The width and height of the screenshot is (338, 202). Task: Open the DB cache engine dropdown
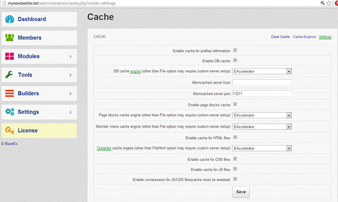tap(262, 71)
